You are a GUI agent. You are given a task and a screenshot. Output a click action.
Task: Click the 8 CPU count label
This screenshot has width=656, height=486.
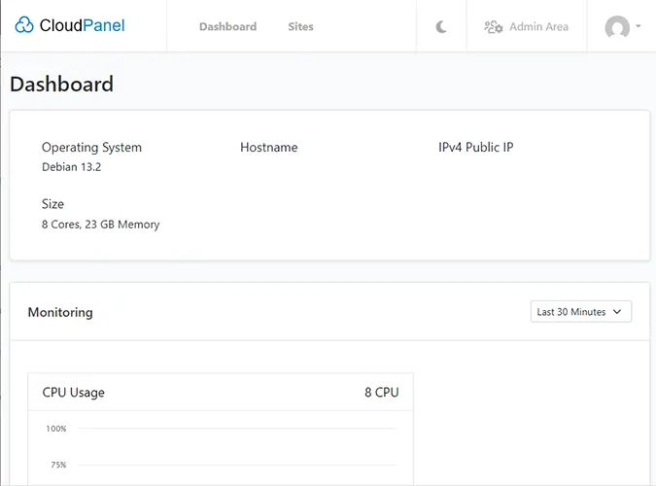pos(382,393)
